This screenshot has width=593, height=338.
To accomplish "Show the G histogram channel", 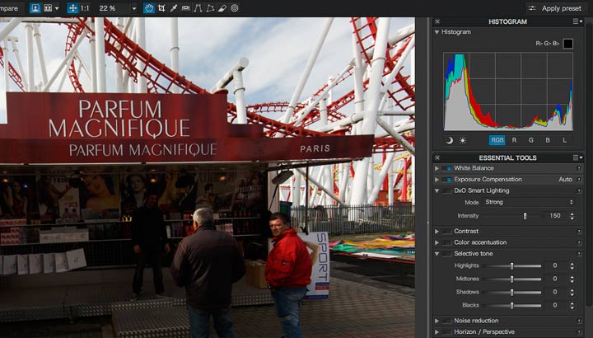I will 531,140.
